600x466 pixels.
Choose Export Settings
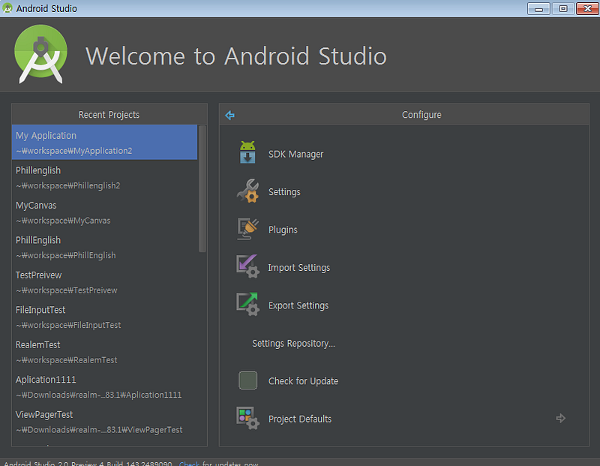[x=298, y=305]
